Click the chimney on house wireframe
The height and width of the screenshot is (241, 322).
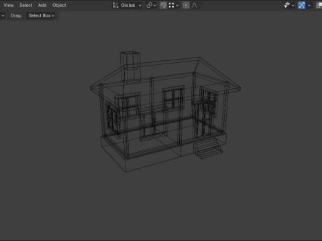[x=130, y=66]
